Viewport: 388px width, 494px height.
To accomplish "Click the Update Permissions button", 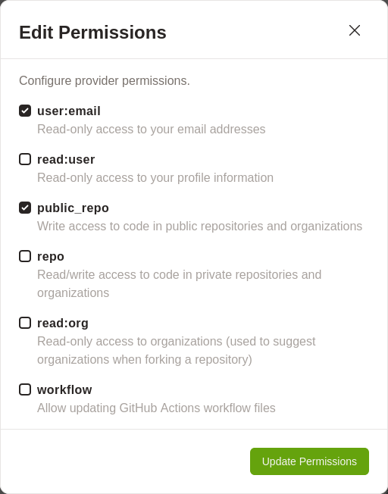I will [x=309, y=461].
